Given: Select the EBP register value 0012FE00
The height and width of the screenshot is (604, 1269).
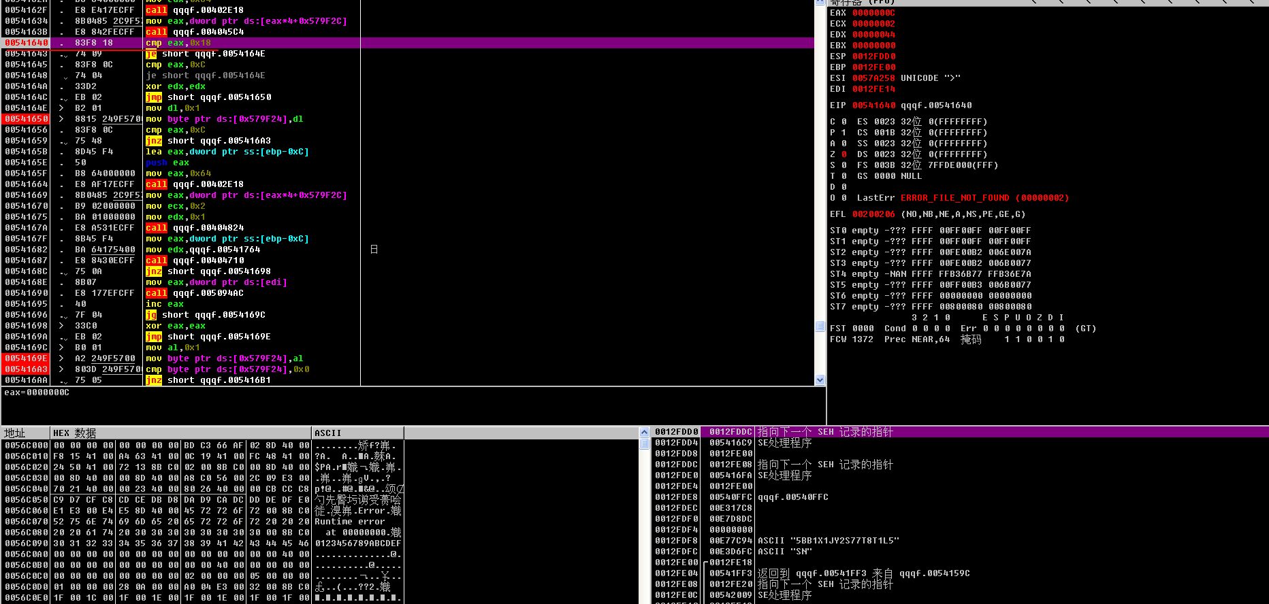Looking at the screenshot, I should 873,67.
